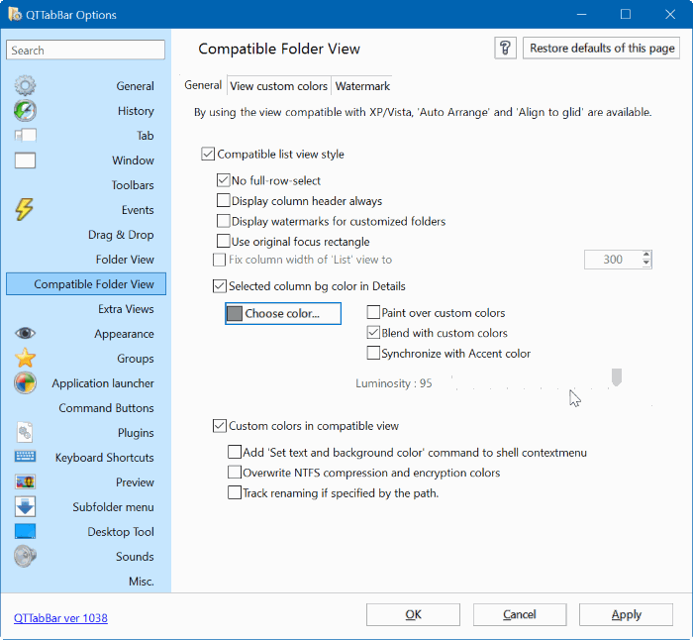Image resolution: width=693 pixels, height=640 pixels.
Task: Check Paint over custom colors
Action: point(373,312)
